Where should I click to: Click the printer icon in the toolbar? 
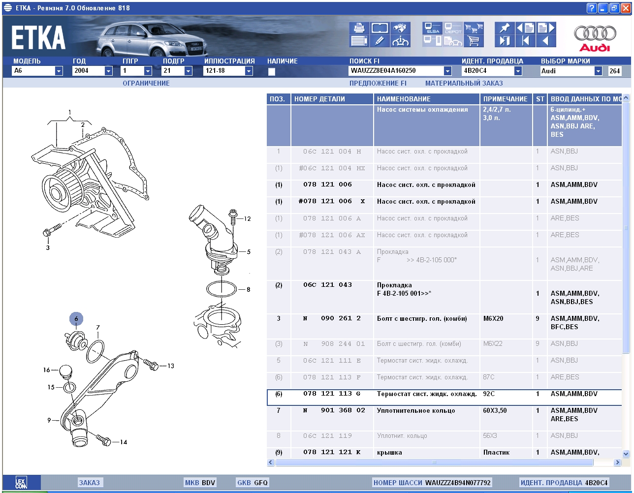click(359, 28)
